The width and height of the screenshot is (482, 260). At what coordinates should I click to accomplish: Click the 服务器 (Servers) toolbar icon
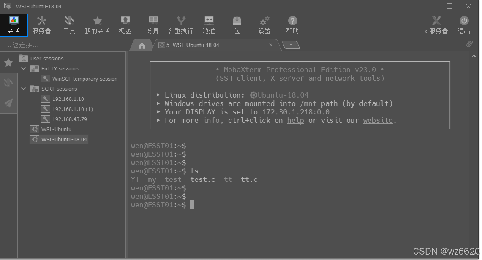(41, 25)
